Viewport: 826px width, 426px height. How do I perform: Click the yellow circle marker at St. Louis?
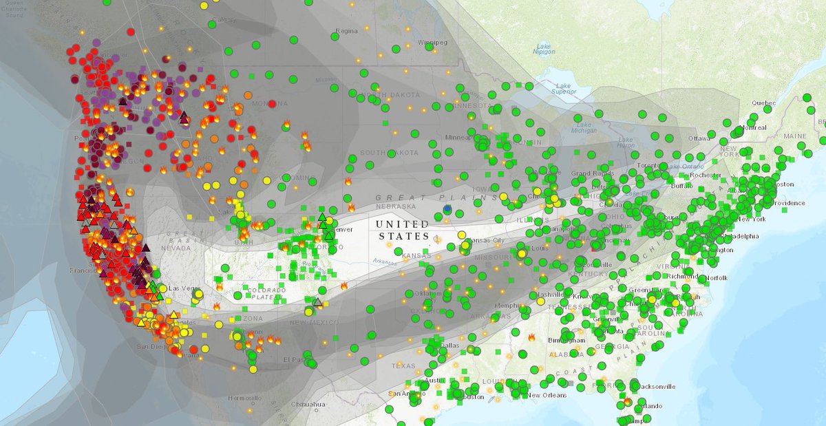[x=521, y=254]
